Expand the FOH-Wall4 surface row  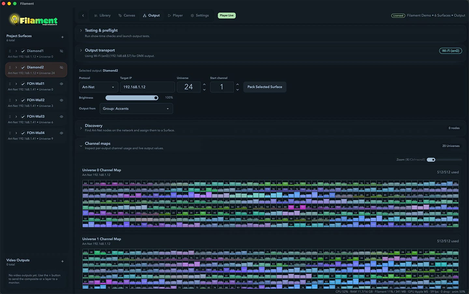click(16, 133)
